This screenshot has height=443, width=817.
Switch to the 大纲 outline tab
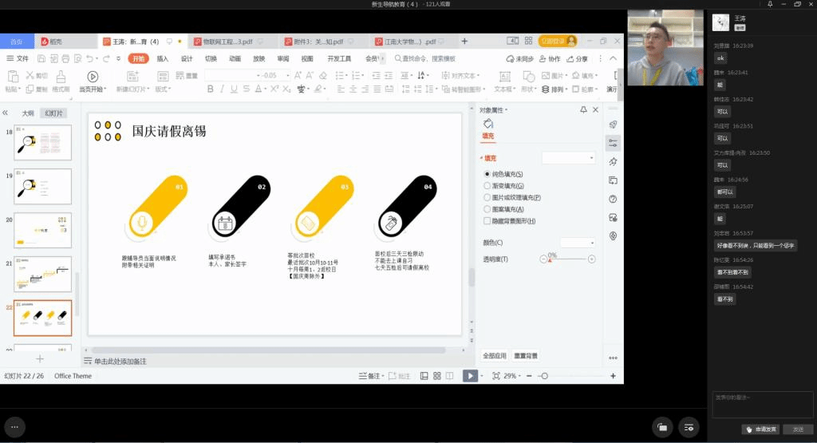pyautogui.click(x=28, y=113)
